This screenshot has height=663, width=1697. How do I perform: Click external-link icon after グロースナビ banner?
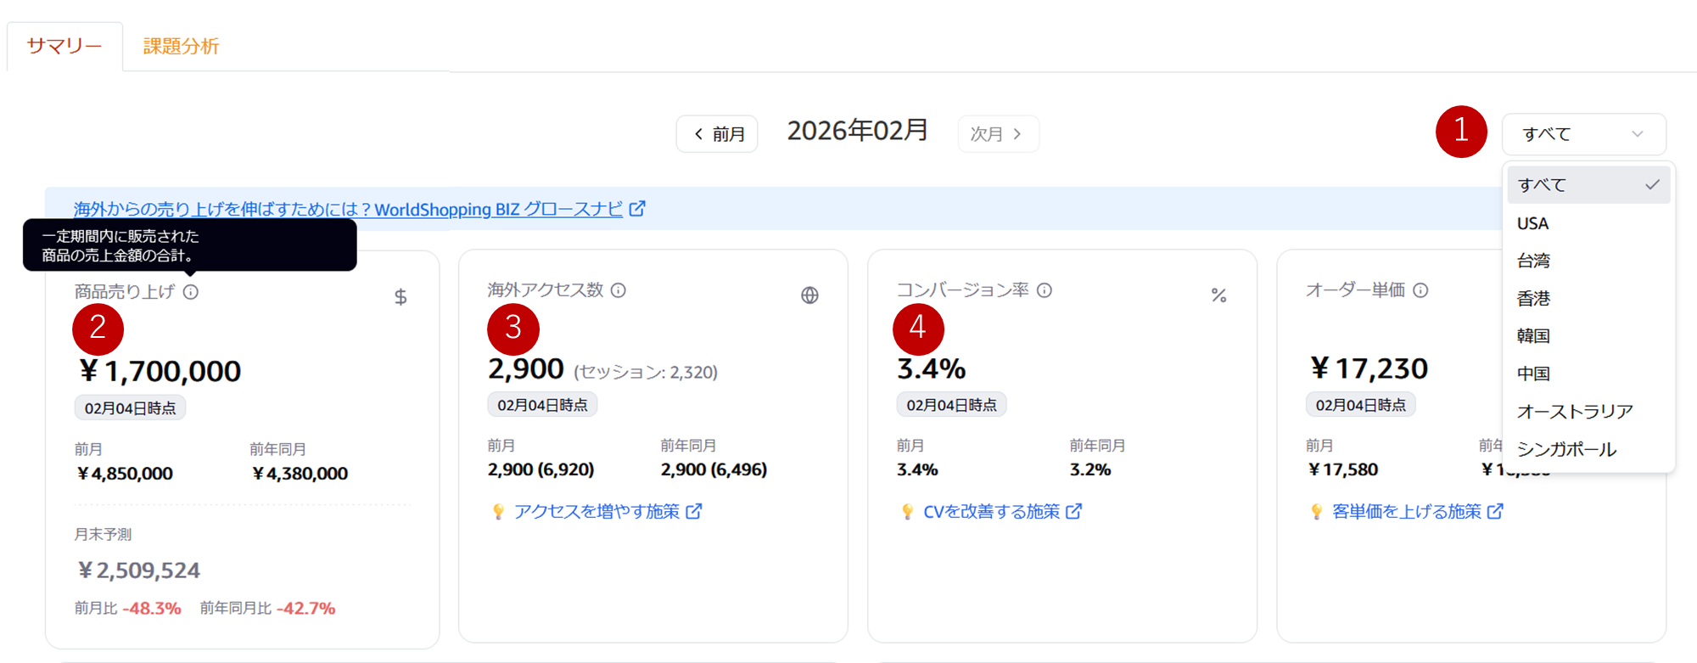pyautogui.click(x=637, y=208)
